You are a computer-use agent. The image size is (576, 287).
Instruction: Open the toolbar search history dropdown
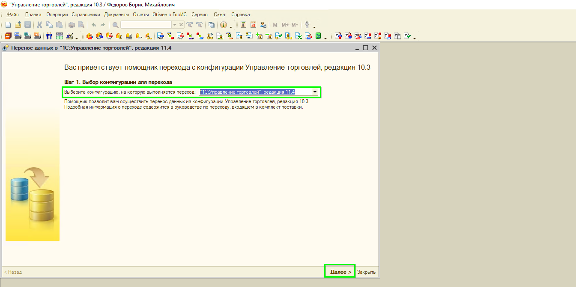[175, 25]
